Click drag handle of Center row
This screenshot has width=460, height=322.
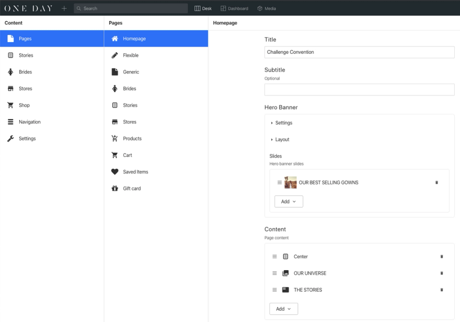275,256
